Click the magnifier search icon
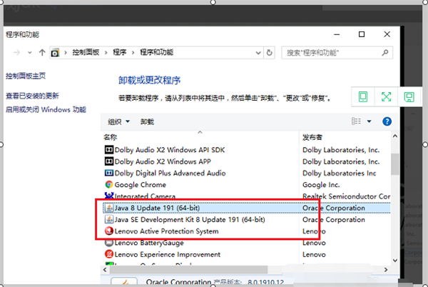This screenshot has width=428, height=287. [x=385, y=52]
